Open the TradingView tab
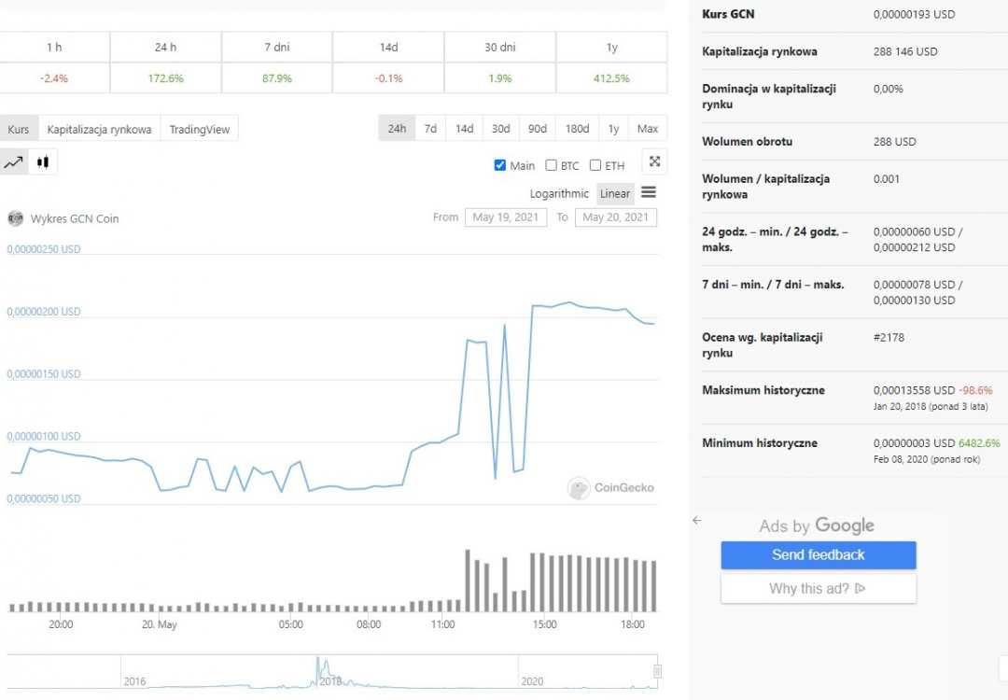 click(199, 129)
